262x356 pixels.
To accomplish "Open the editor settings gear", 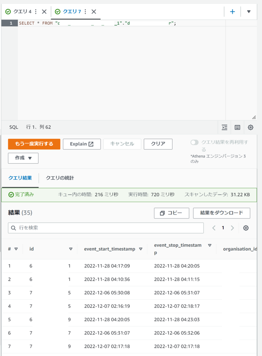I will [251, 128].
